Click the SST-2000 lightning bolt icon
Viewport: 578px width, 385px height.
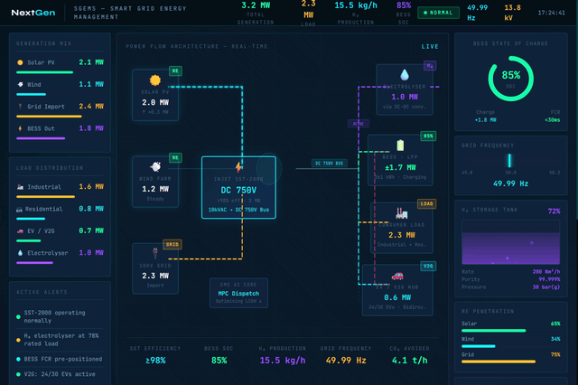[x=238, y=167]
